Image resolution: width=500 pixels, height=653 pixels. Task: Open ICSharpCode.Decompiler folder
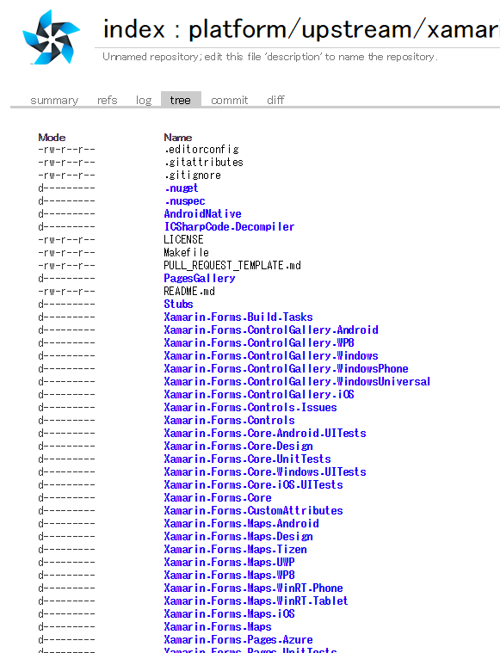point(229,226)
